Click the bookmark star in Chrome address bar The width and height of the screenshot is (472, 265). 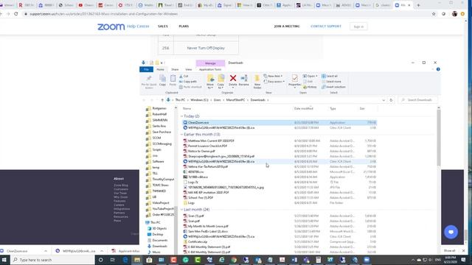(x=434, y=14)
